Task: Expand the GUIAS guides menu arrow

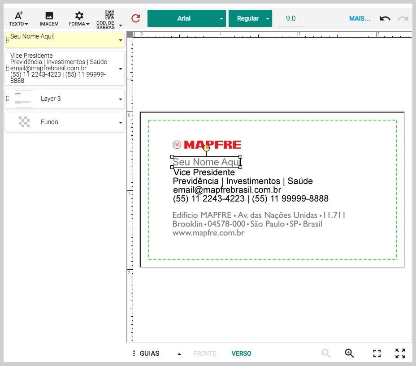Action: pyautogui.click(x=179, y=354)
